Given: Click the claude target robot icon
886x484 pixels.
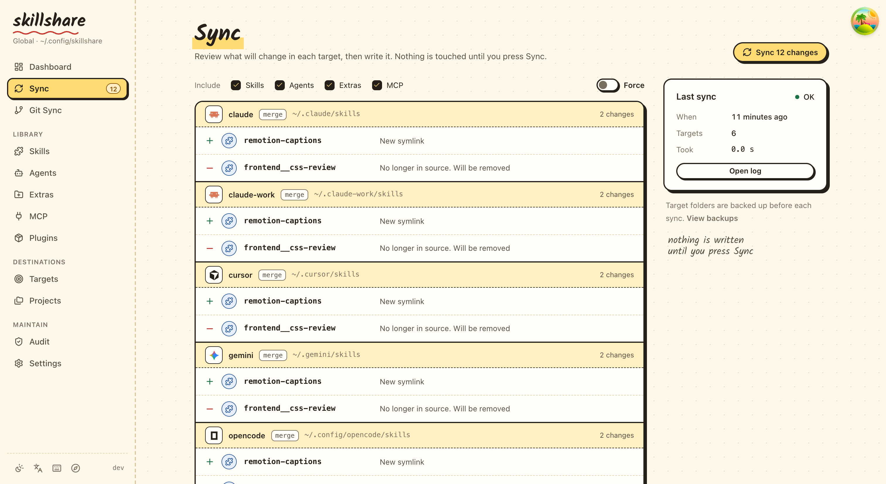Looking at the screenshot, I should coord(214,114).
